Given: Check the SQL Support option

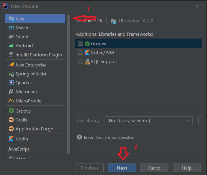Looking at the screenshot, I should pyautogui.click(x=80, y=61).
